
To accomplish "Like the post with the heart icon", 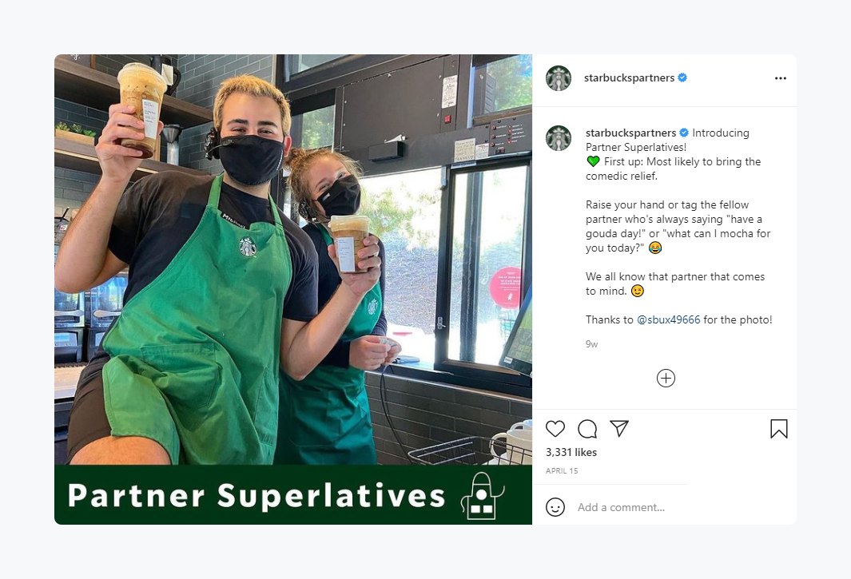I will click(555, 429).
